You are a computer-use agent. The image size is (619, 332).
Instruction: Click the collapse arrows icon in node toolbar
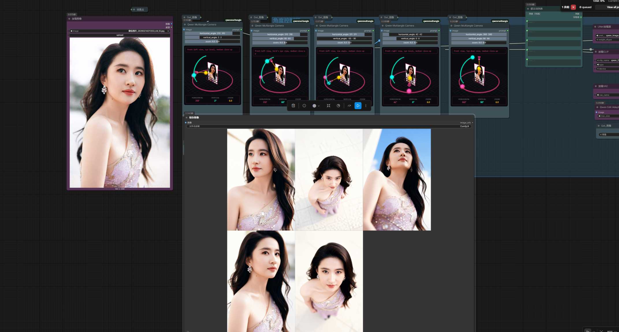(x=328, y=106)
